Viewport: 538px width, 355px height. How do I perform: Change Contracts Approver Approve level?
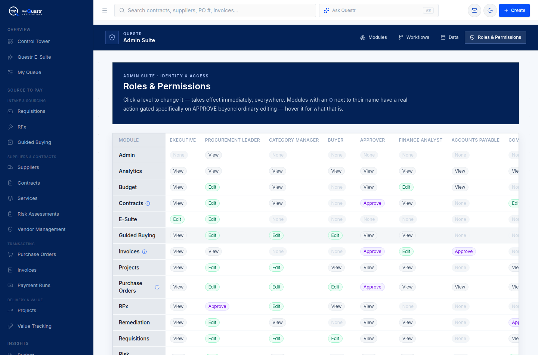[x=372, y=203]
